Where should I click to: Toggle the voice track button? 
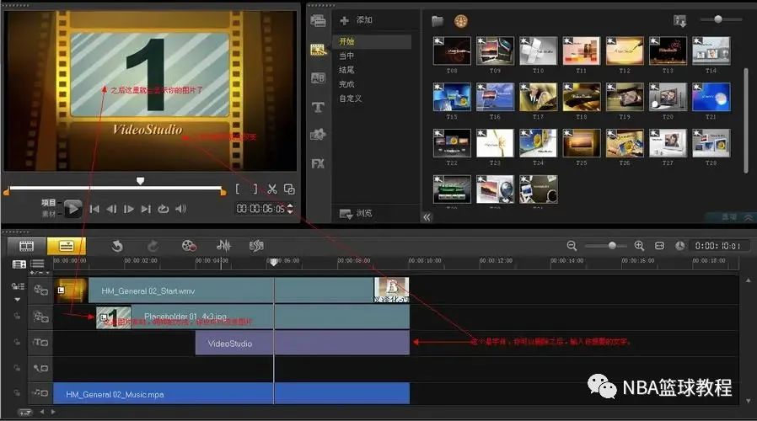click(40, 369)
